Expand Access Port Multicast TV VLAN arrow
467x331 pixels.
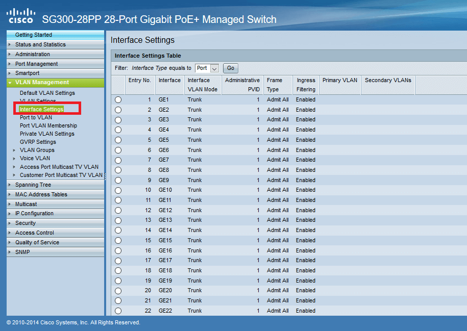pyautogui.click(x=14, y=167)
